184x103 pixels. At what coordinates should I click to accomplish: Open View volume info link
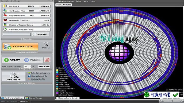pos(39,76)
